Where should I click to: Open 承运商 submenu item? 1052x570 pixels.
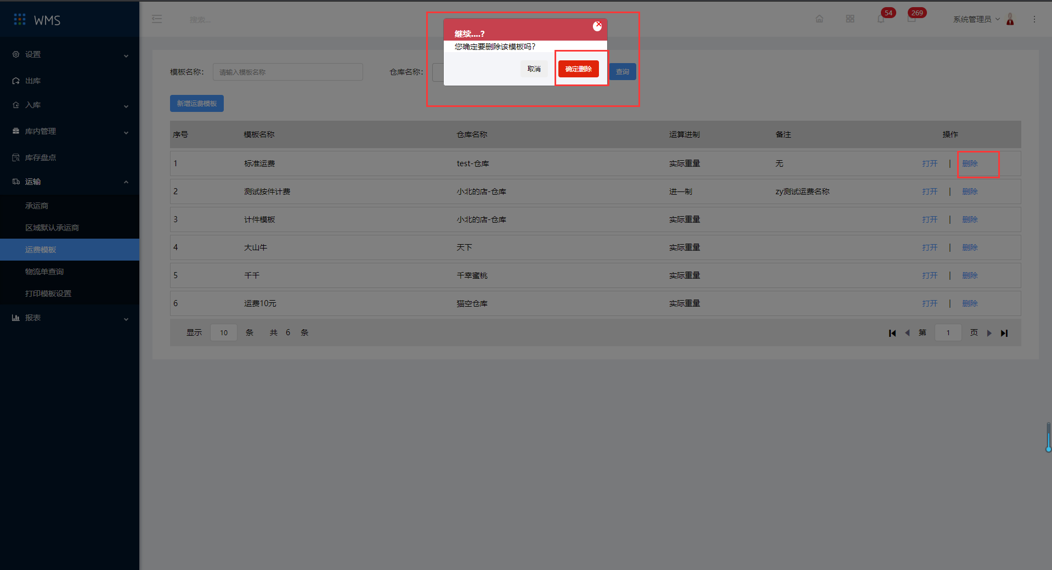(x=70, y=206)
